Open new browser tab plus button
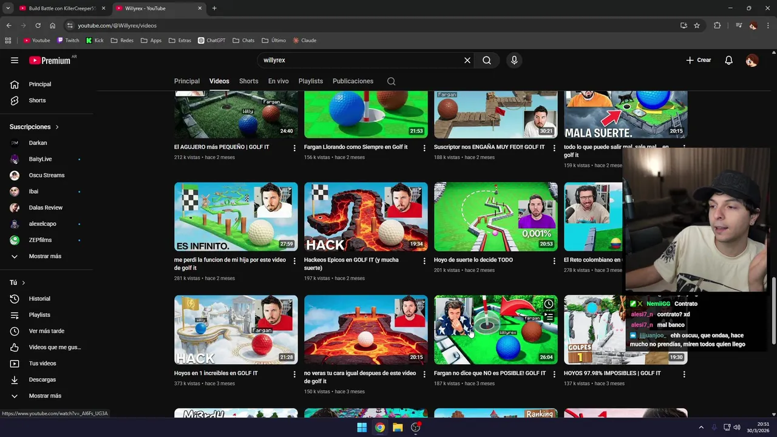777x437 pixels. [x=214, y=8]
